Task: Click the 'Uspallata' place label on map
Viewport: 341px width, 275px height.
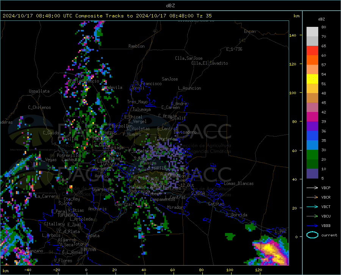Action: click(x=39, y=91)
